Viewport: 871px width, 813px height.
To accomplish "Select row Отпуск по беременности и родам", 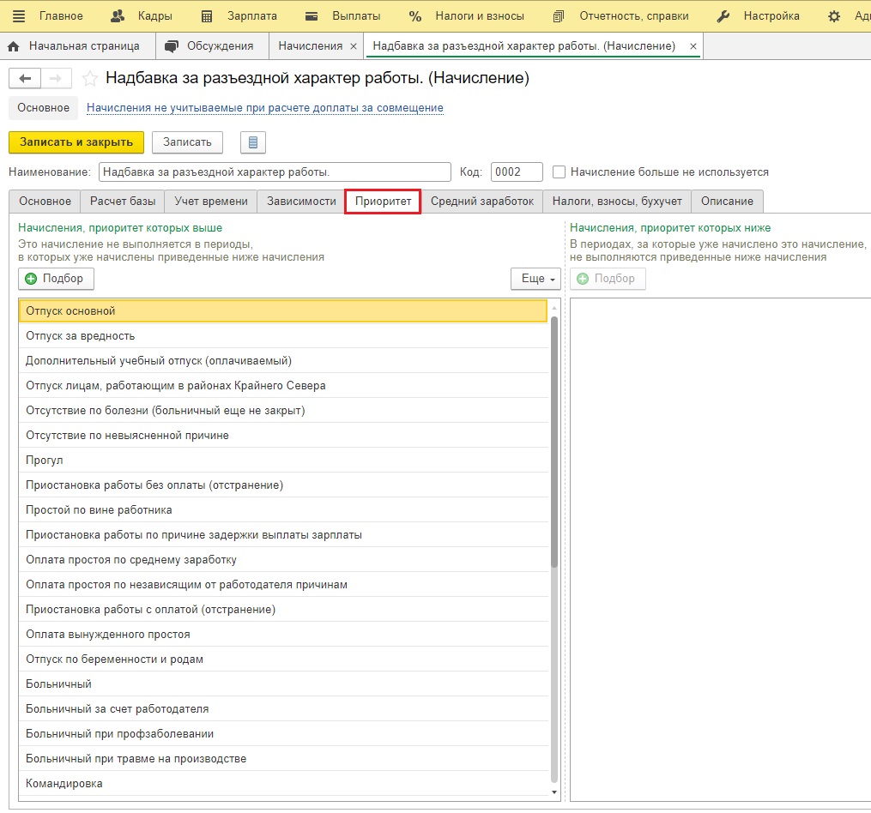I will pos(283,659).
